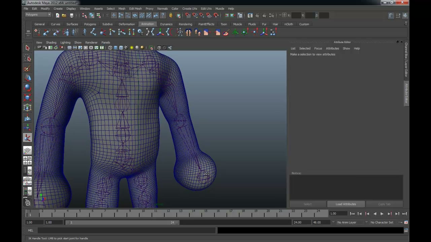Open the selection mask set dropdown arrow
431x242 pixels.
pyautogui.click(x=107, y=15)
